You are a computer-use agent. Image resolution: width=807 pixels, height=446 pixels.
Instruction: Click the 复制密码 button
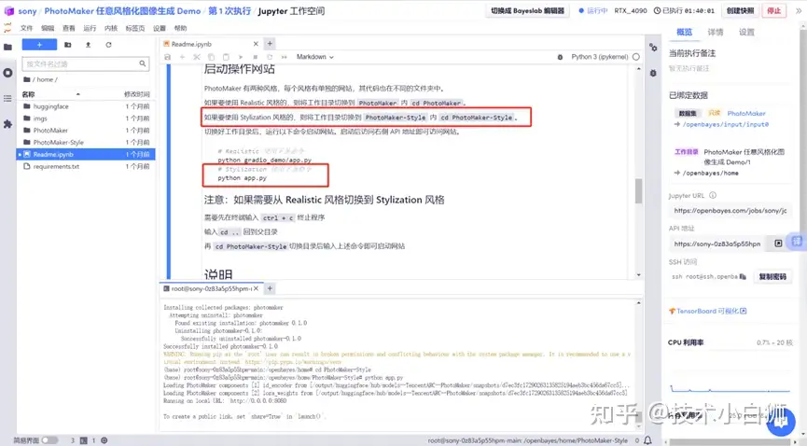click(x=772, y=276)
